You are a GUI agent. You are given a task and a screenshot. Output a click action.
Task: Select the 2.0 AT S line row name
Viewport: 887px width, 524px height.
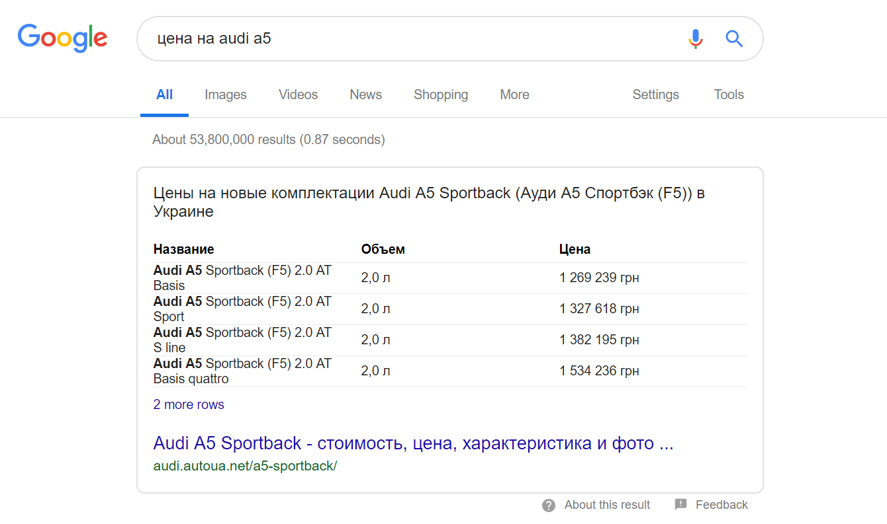click(242, 340)
